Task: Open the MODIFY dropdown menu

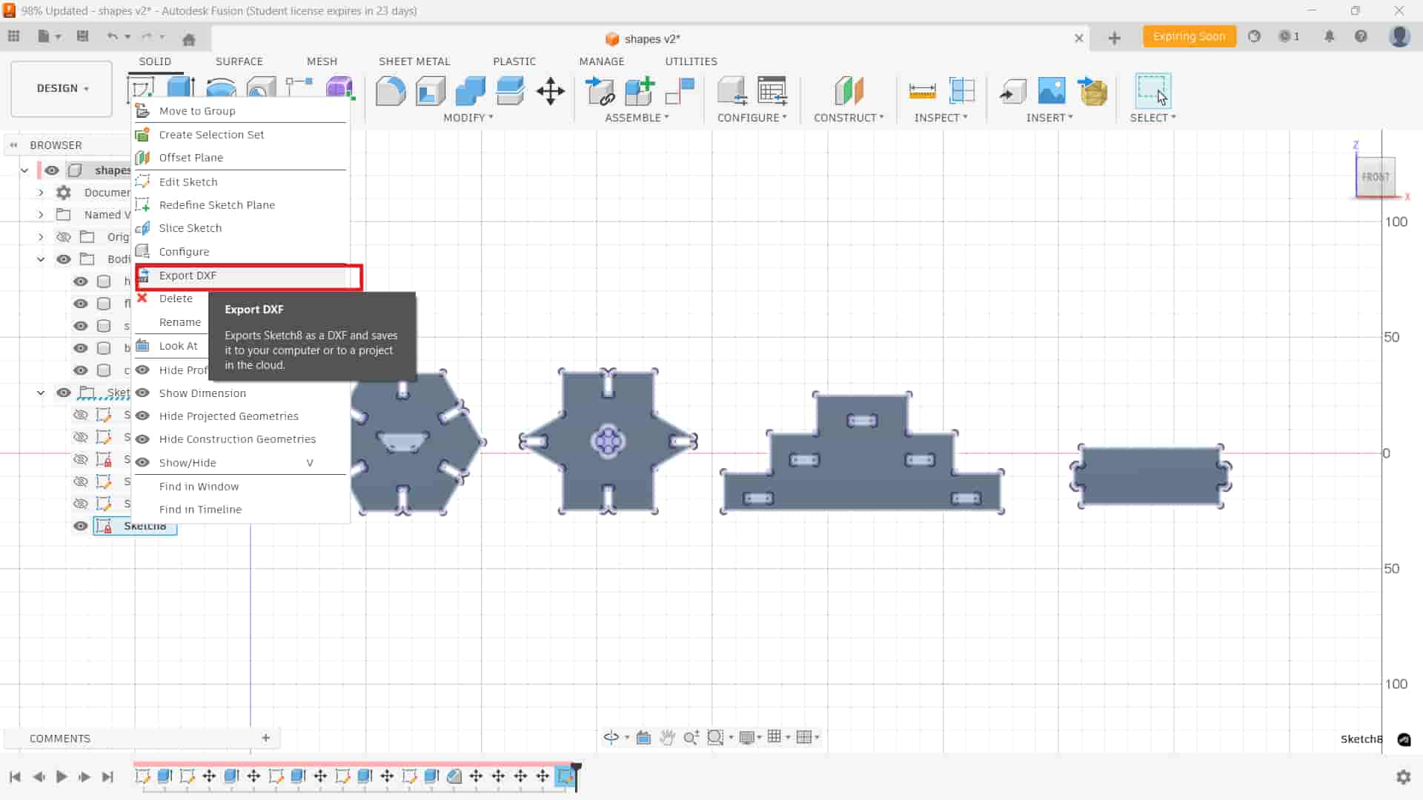Action: click(x=468, y=118)
